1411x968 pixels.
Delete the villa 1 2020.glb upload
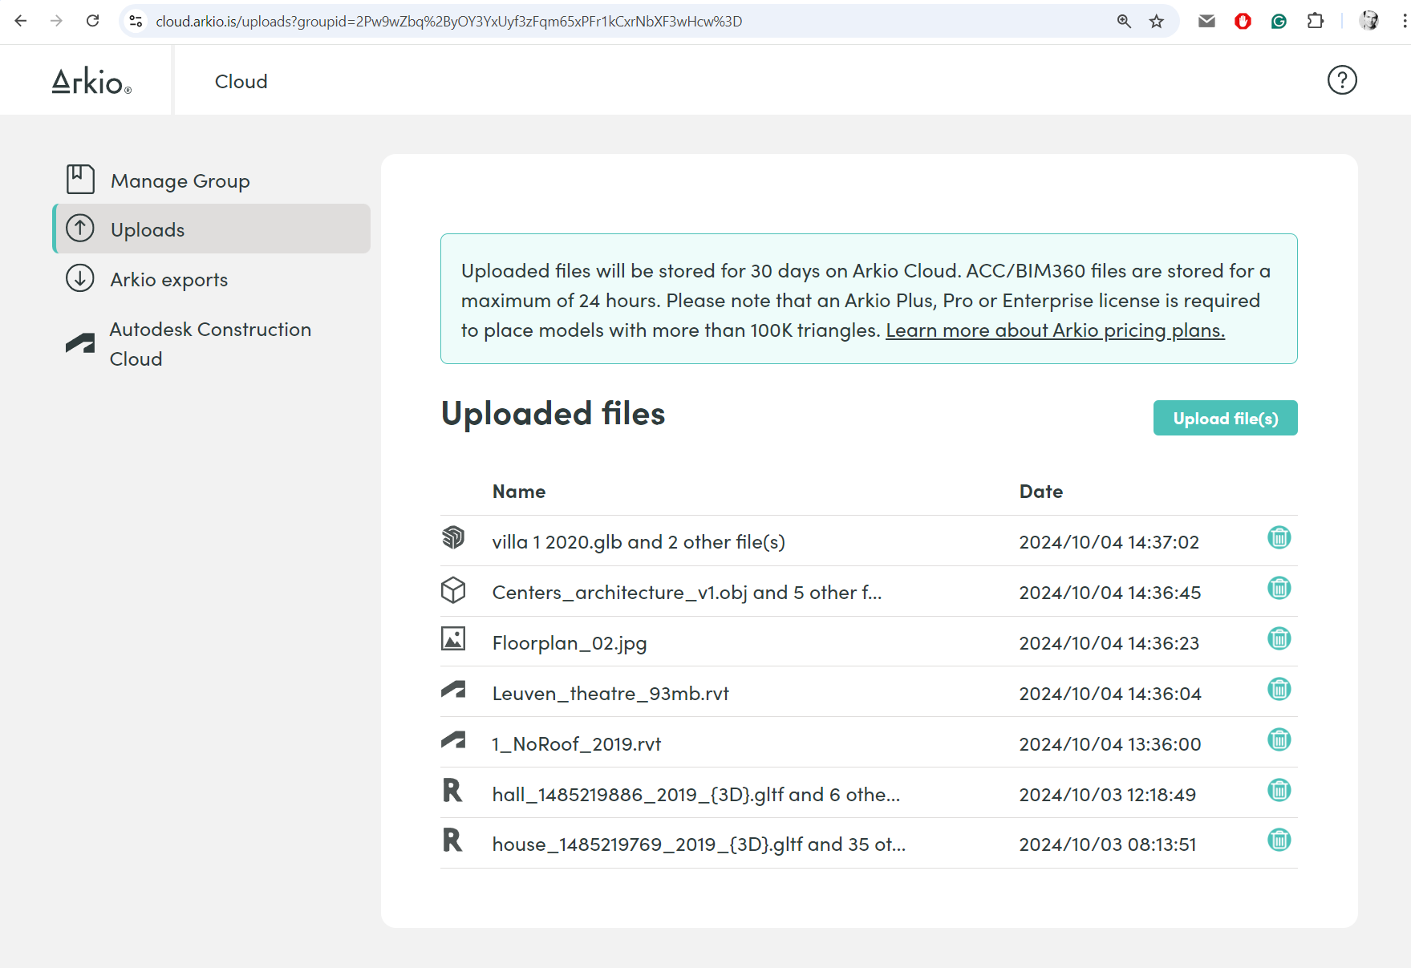click(1279, 537)
